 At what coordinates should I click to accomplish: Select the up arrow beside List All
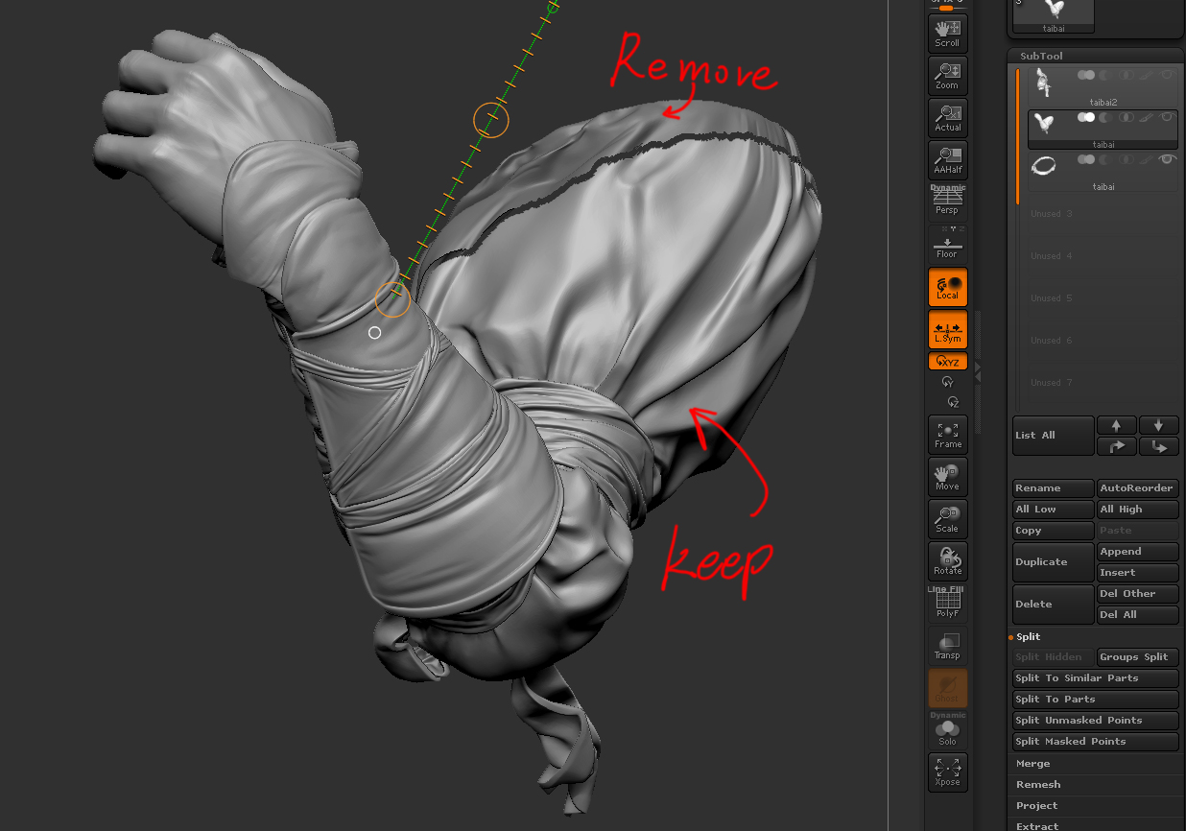(x=1117, y=425)
